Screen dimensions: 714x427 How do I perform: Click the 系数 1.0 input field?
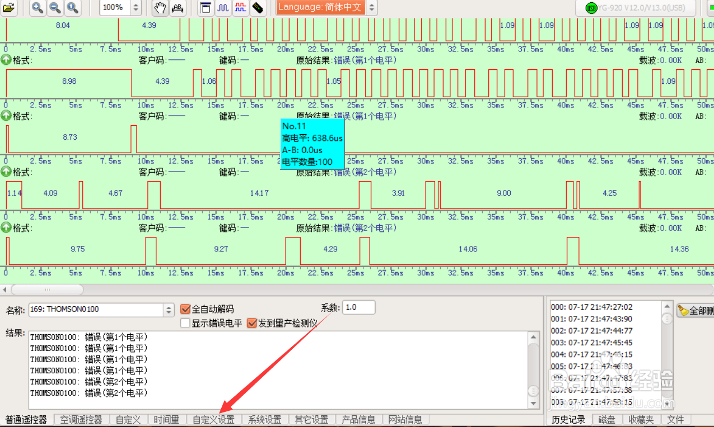click(x=358, y=307)
